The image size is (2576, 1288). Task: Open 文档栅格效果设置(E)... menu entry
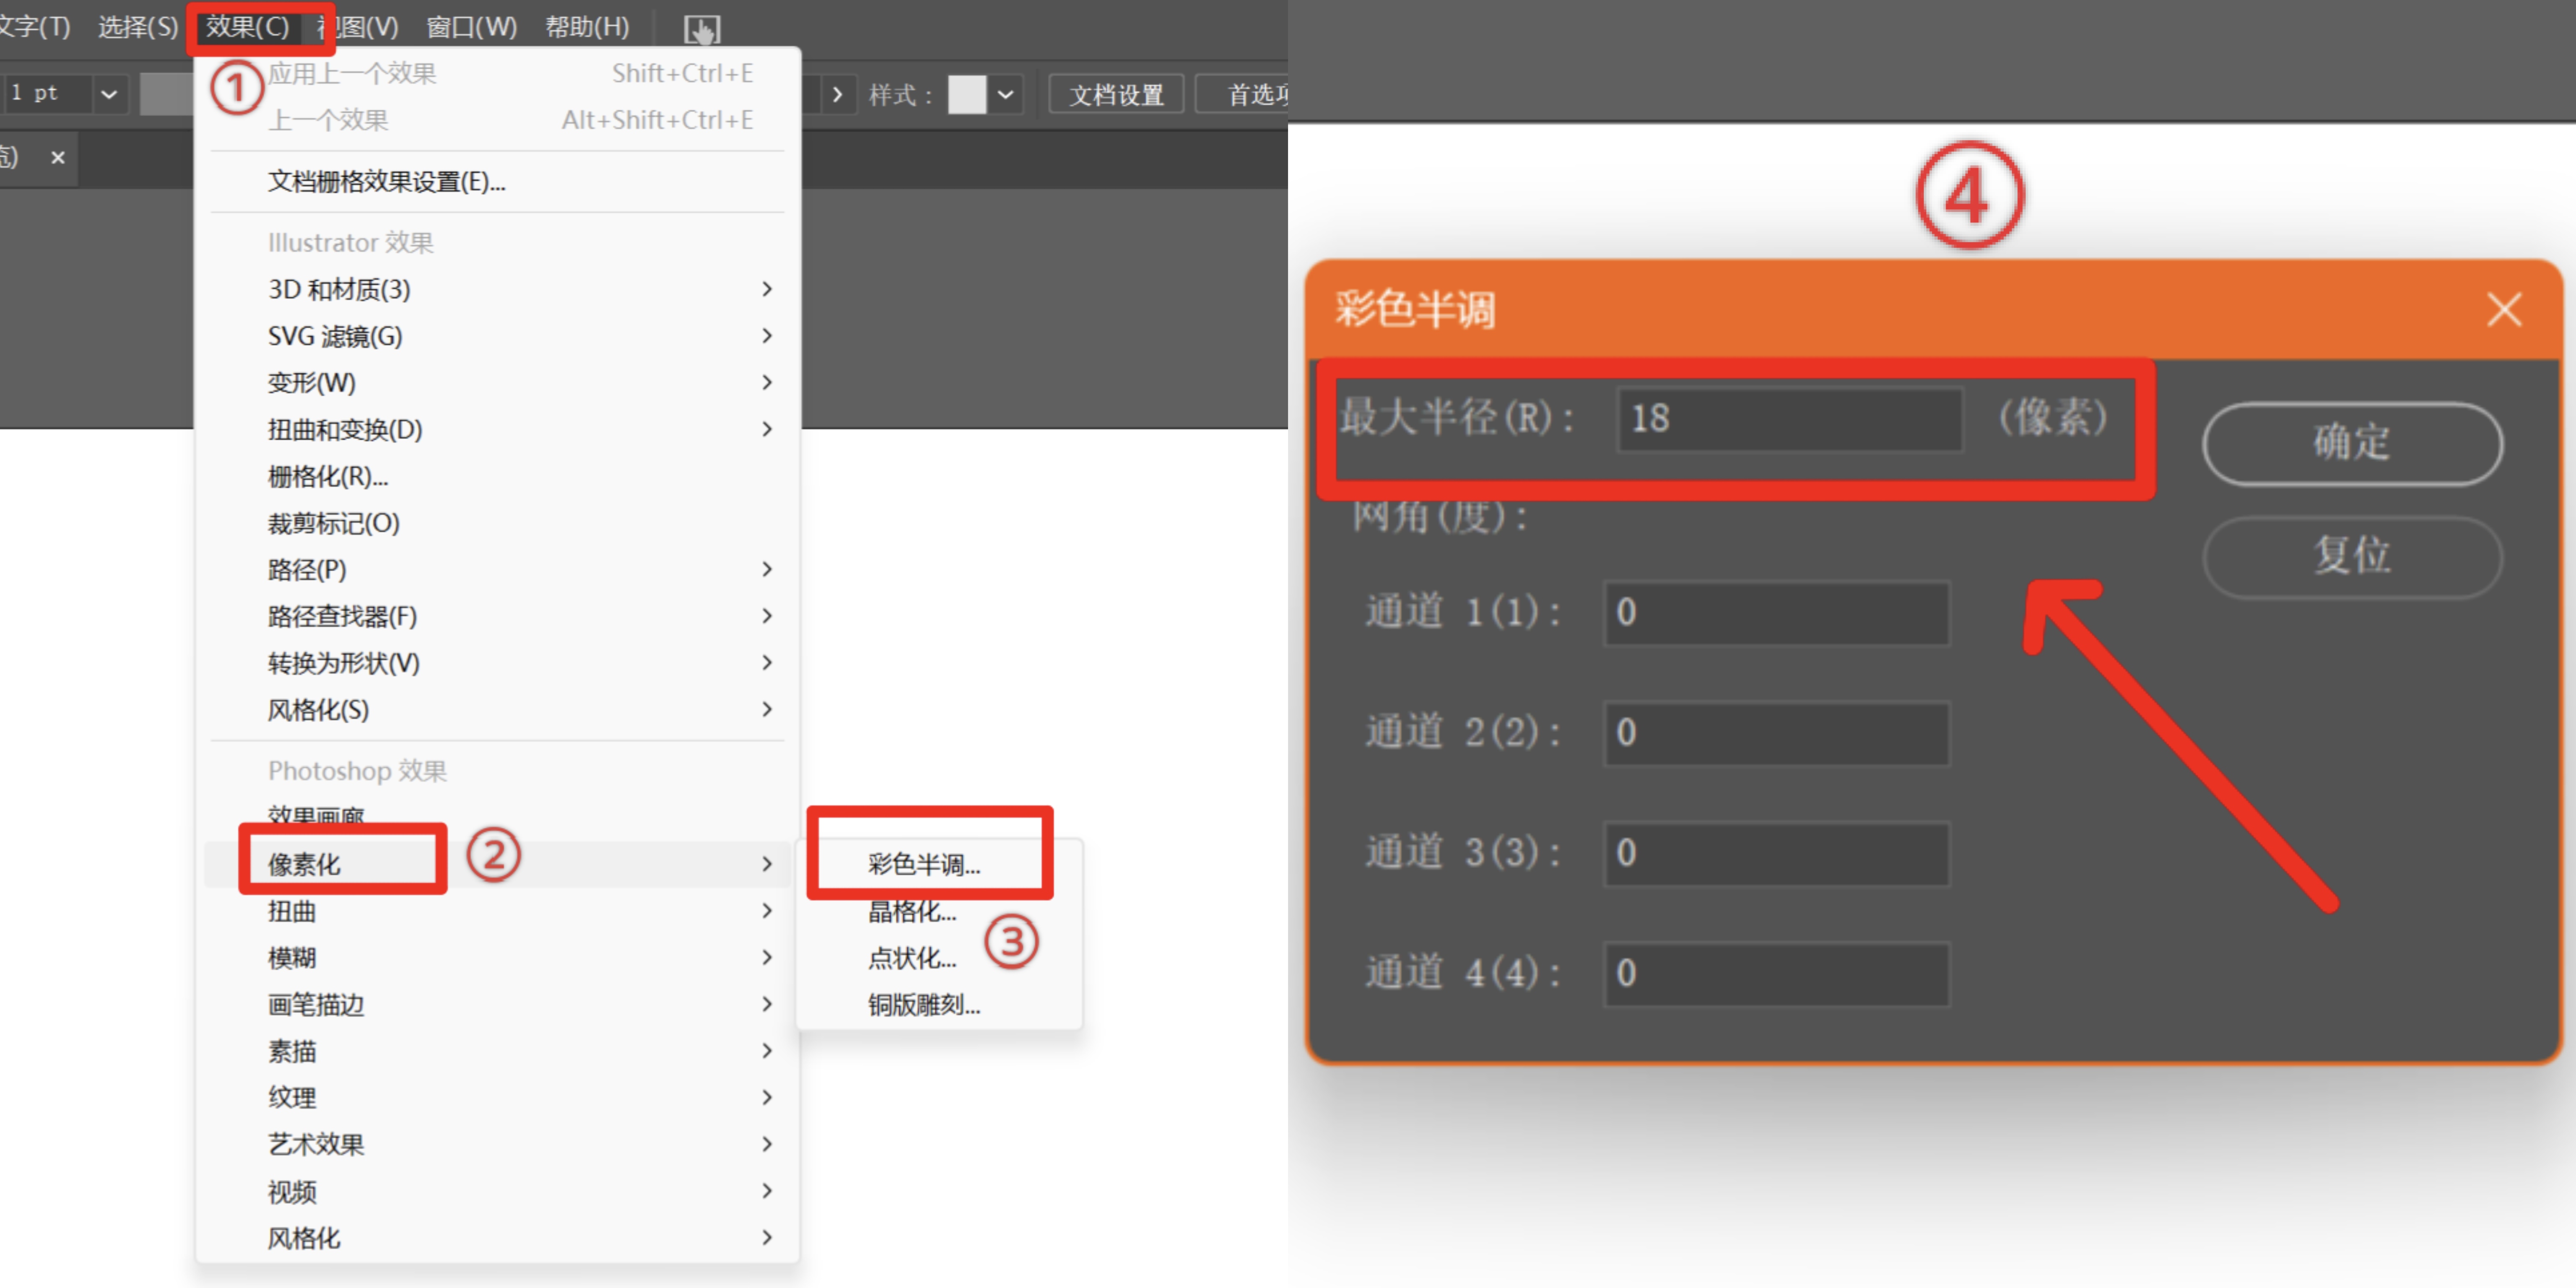point(497,181)
